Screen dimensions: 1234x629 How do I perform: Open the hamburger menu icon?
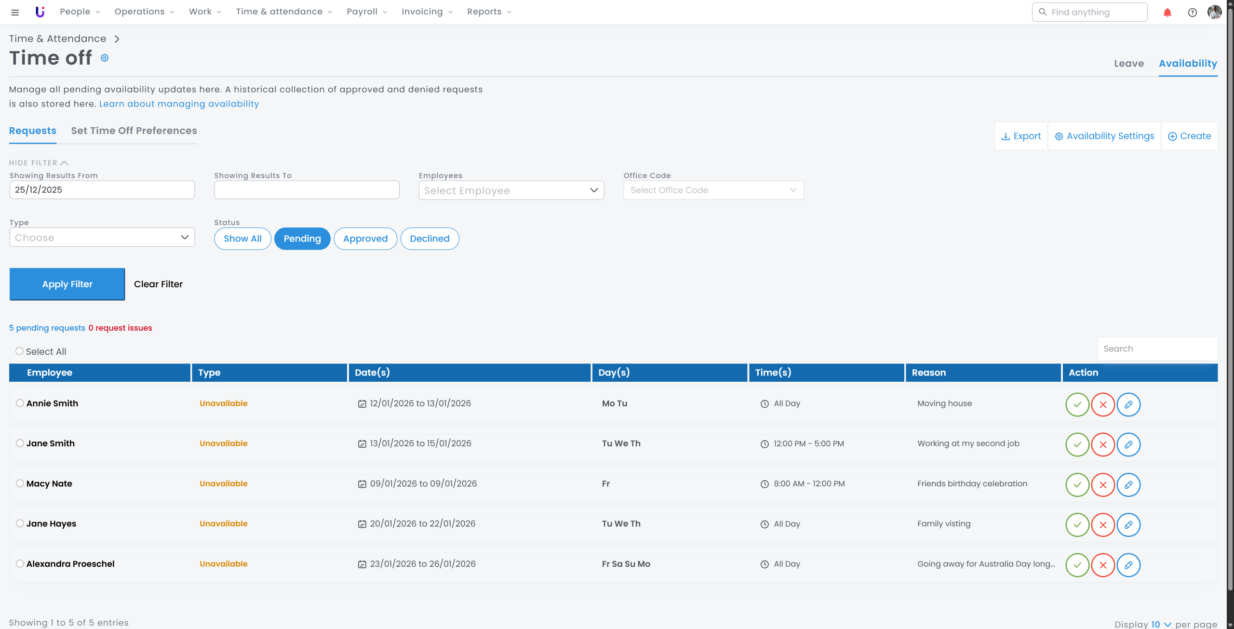(x=15, y=12)
